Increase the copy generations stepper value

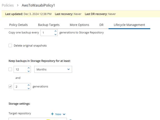pos(55,31)
